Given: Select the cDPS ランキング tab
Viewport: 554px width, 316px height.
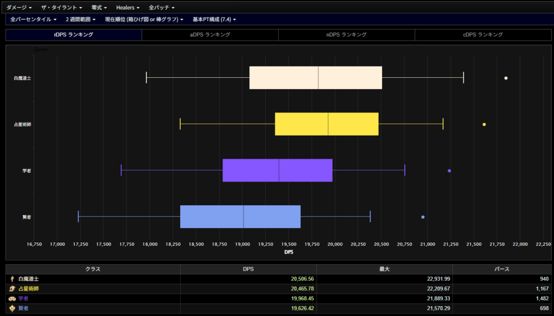Looking at the screenshot, I should tap(483, 35).
